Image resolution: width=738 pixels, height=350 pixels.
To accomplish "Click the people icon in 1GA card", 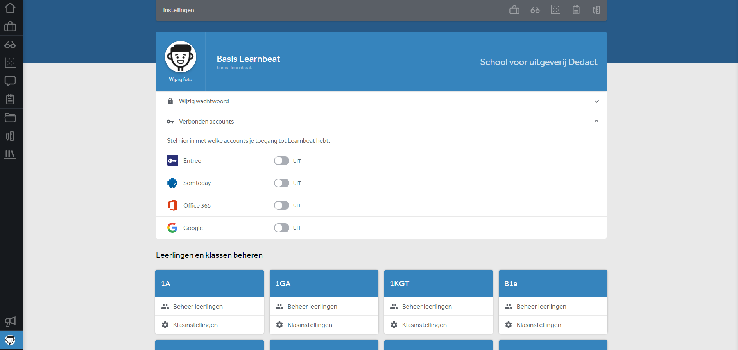I will coord(279,306).
